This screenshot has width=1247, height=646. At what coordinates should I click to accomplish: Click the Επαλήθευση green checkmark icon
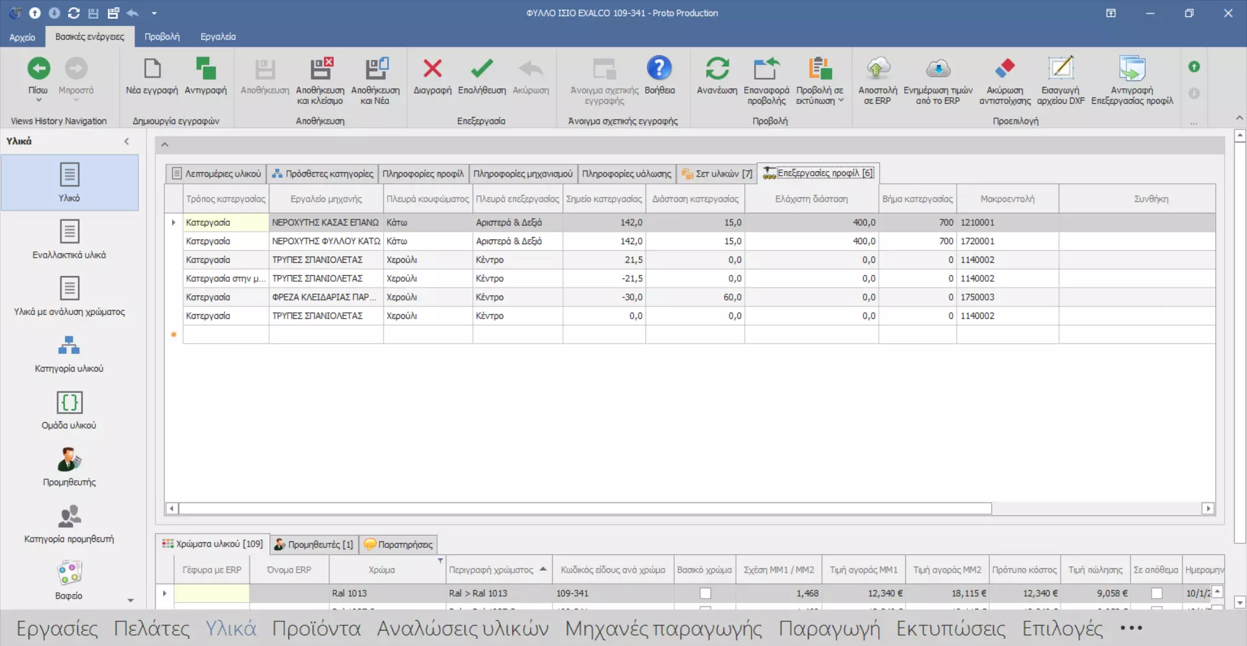pyautogui.click(x=481, y=69)
